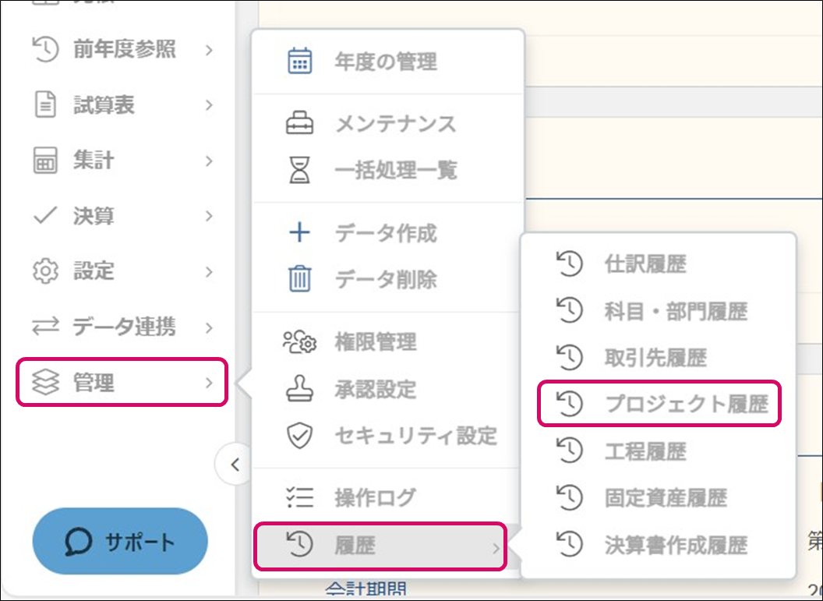Image resolution: width=823 pixels, height=601 pixels.
Task: Click the calendar icon for 年度の管理
Action: (x=300, y=62)
